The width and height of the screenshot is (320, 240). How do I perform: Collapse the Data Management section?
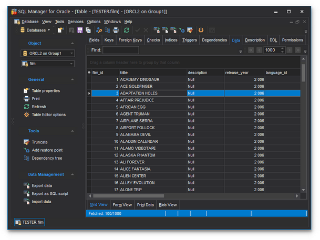pos(72,174)
